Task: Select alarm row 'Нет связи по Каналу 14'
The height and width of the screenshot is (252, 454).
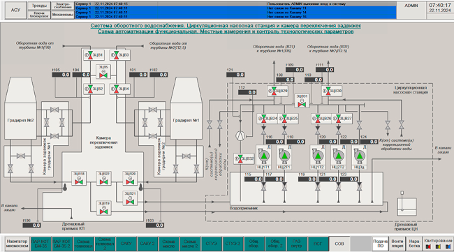Action: pos(235,13)
